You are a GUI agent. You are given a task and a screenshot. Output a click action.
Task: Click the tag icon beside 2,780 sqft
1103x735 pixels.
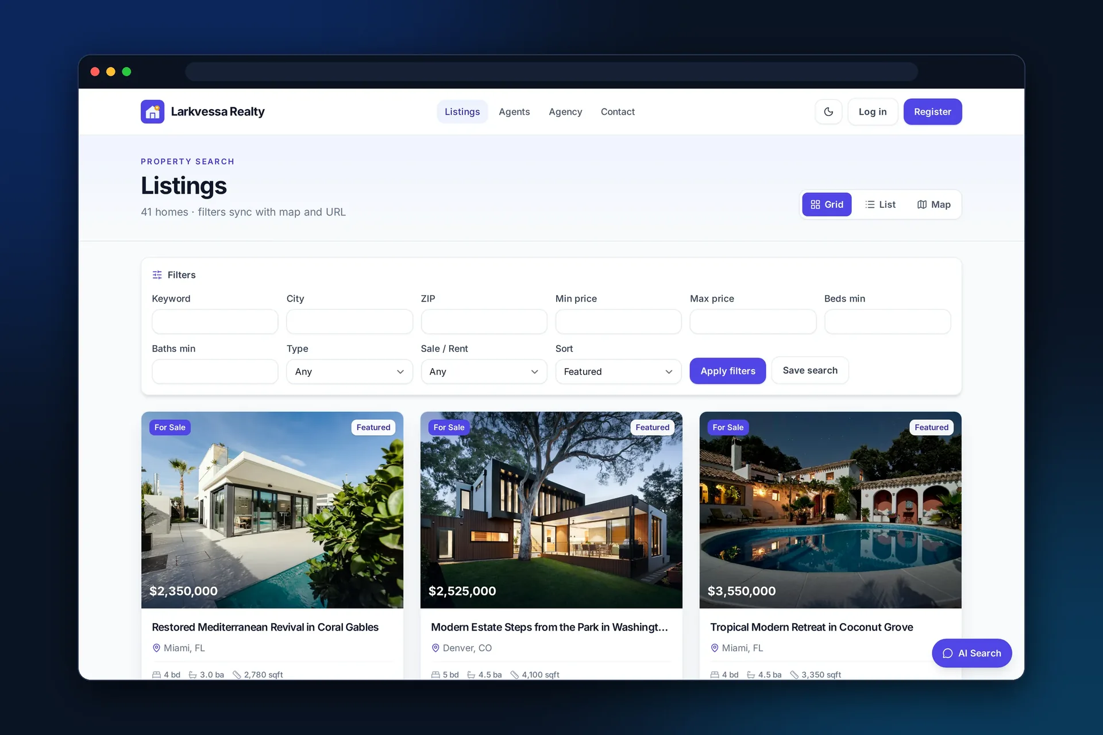point(237,675)
